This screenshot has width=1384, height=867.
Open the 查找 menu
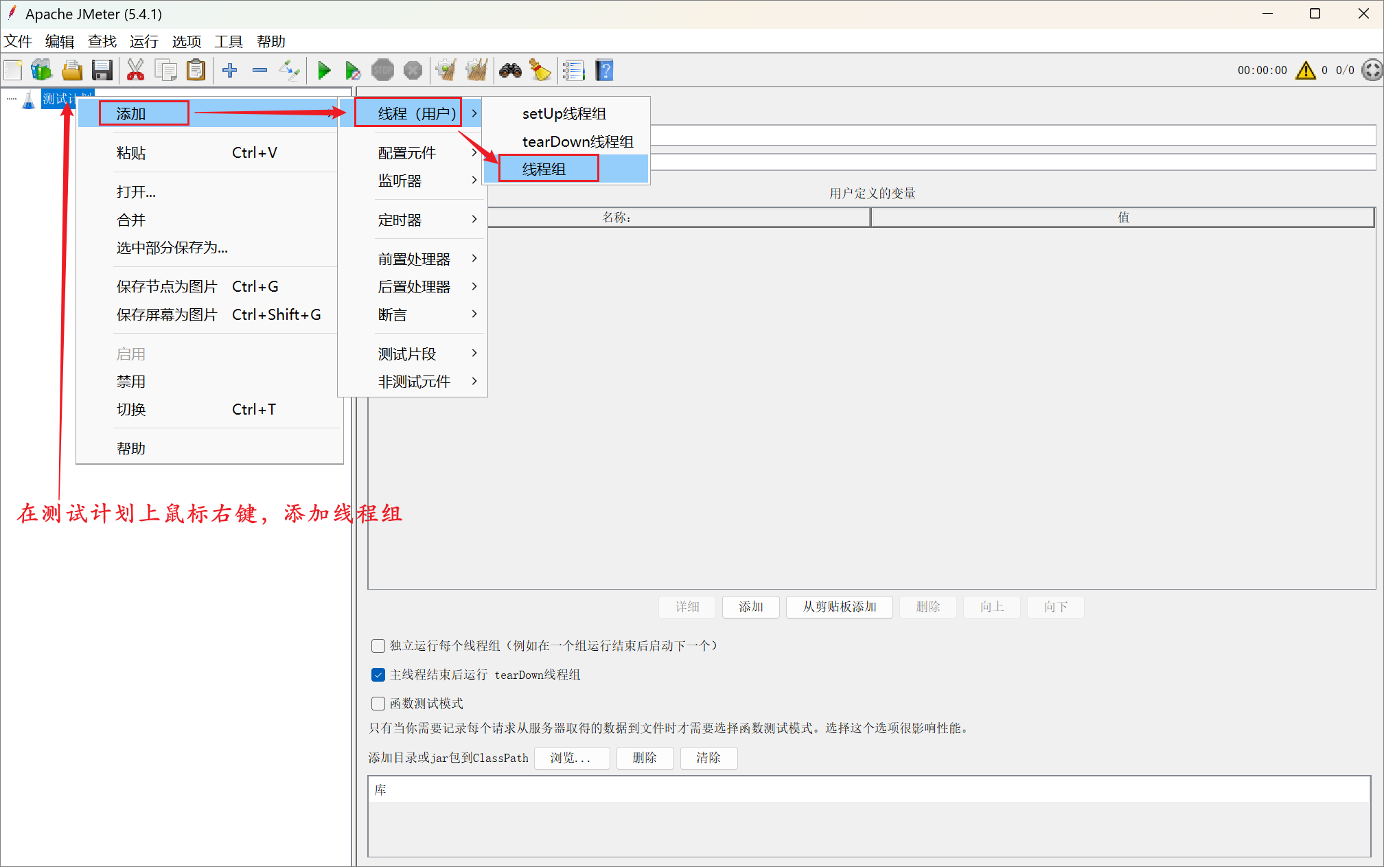102,41
